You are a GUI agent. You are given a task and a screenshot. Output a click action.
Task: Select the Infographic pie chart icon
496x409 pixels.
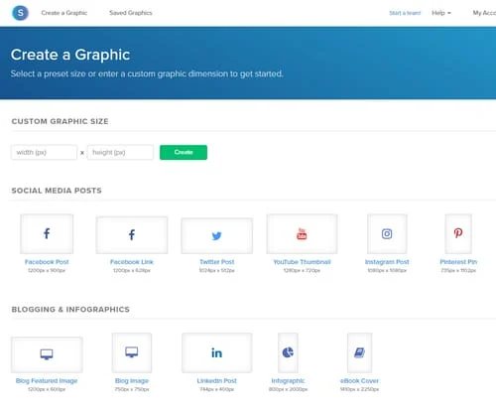click(288, 352)
